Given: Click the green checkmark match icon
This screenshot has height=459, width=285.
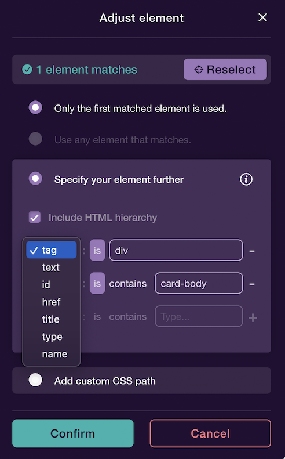Looking at the screenshot, I should (x=27, y=70).
